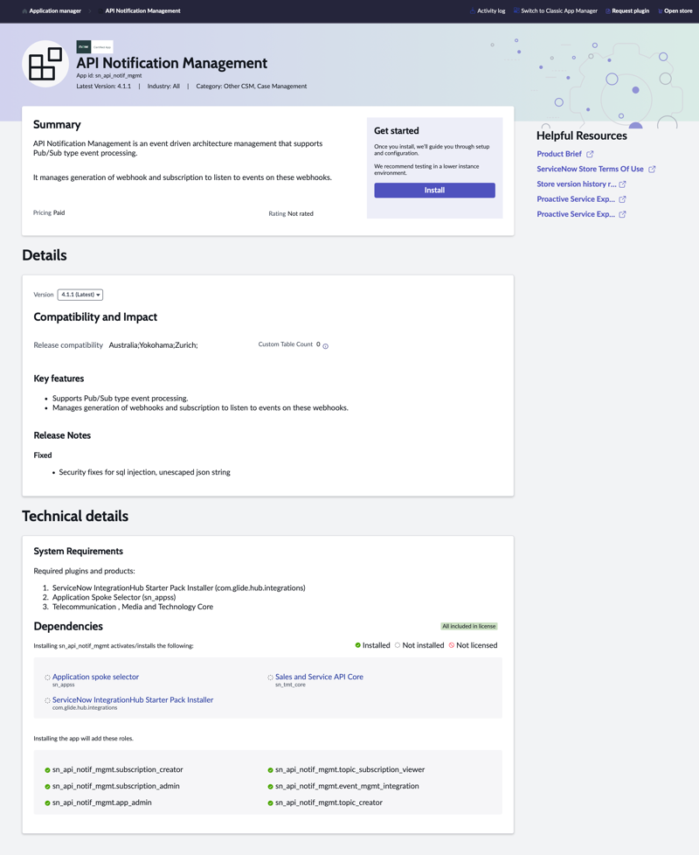Screen dimensions: 699x855
Task: Click red Not licensed legend icon
Action: 451,645
